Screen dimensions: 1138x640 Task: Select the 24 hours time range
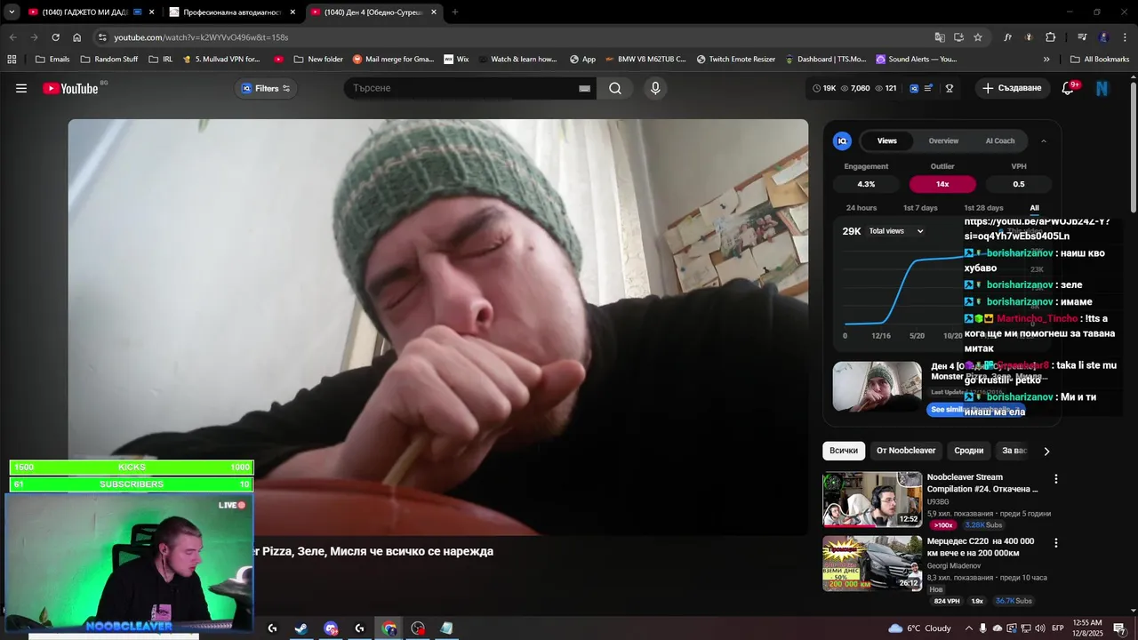click(862, 208)
